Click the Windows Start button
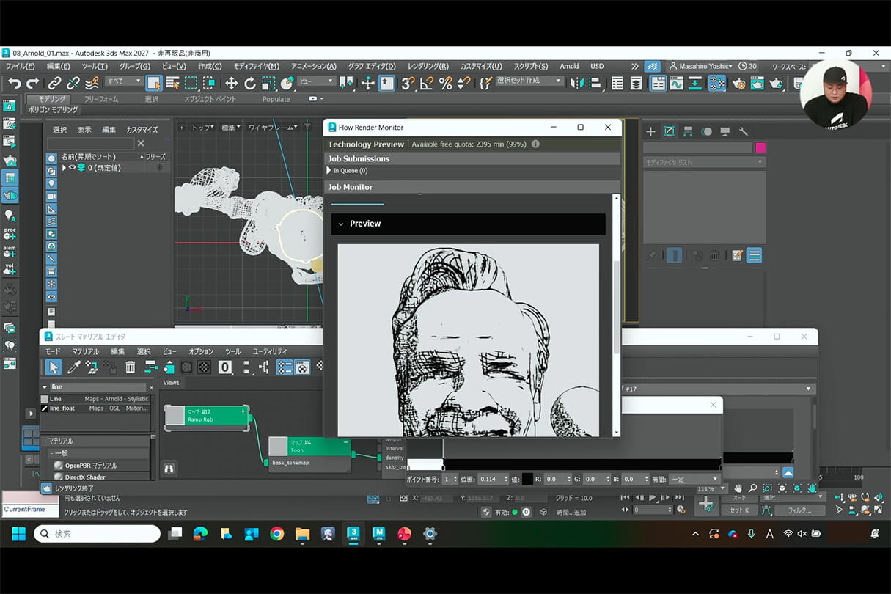 [x=18, y=534]
